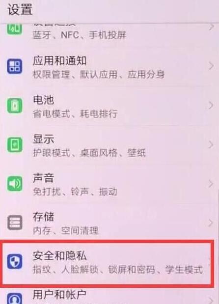
Task: Tap 护眼模式、桌面风格、壁纸 subtitle
Action: pyautogui.click(x=89, y=153)
